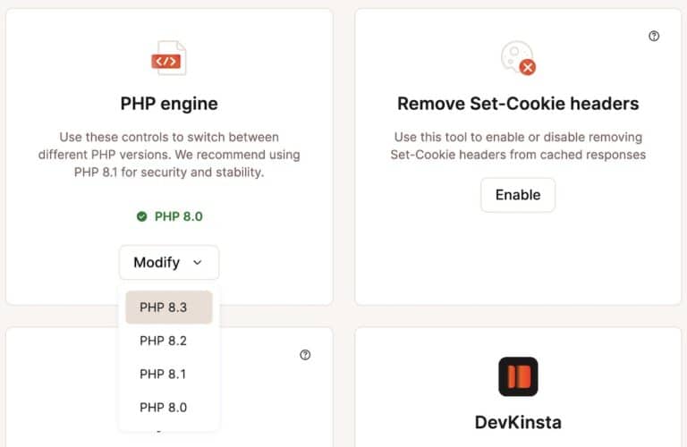This screenshot has height=447, width=687.
Task: Select PHP 8.3 from the list
Action: pos(169,308)
